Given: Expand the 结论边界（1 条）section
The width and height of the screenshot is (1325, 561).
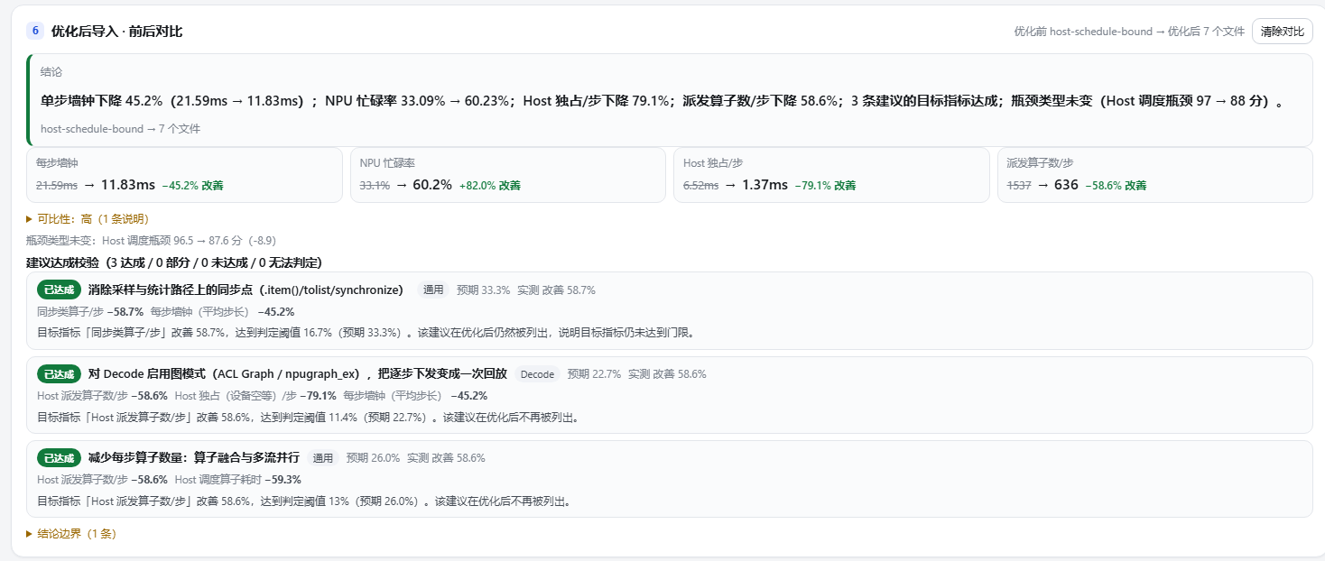Looking at the screenshot, I should pos(71,534).
